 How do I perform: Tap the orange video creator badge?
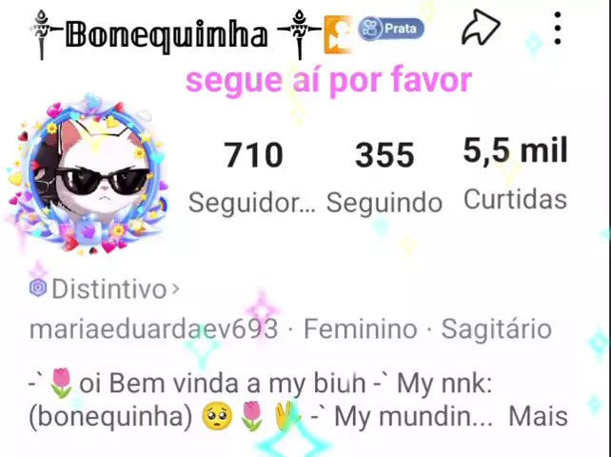338,34
